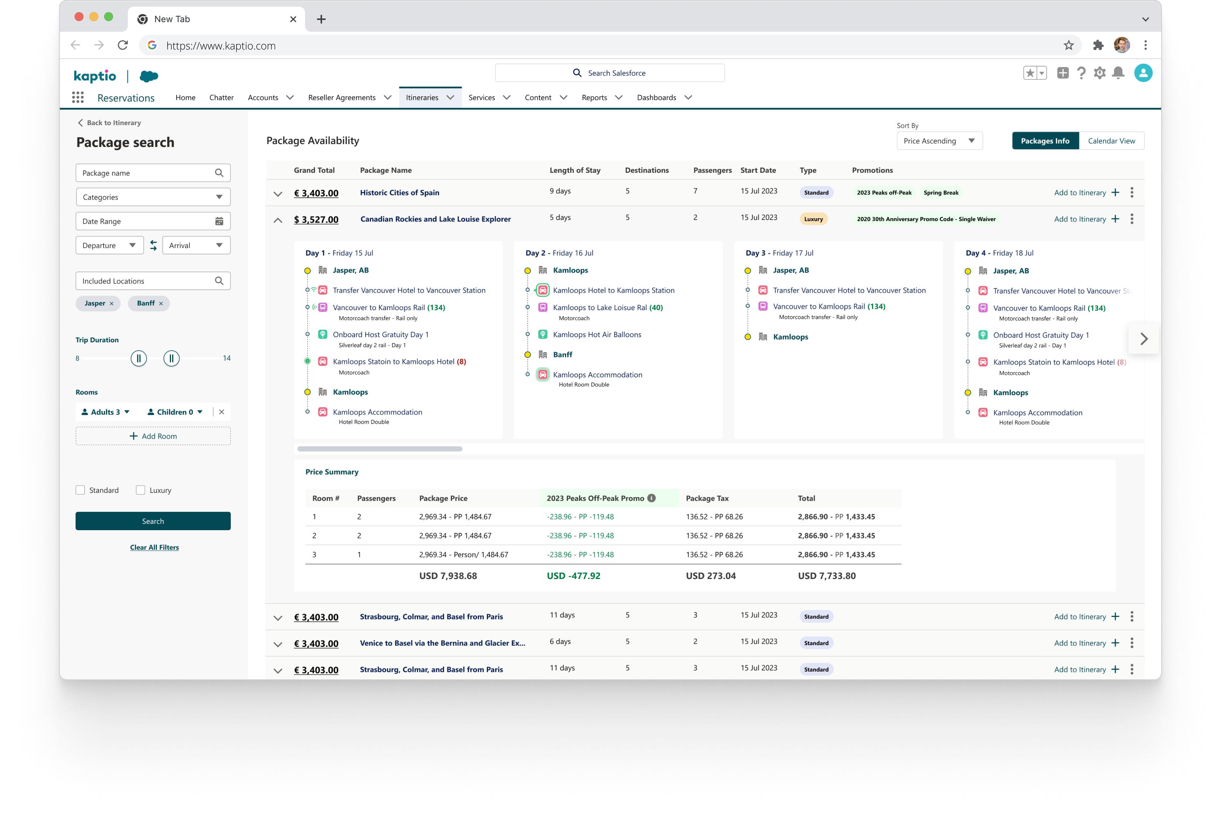
Task: Open the notifications bell
Action: click(1118, 73)
